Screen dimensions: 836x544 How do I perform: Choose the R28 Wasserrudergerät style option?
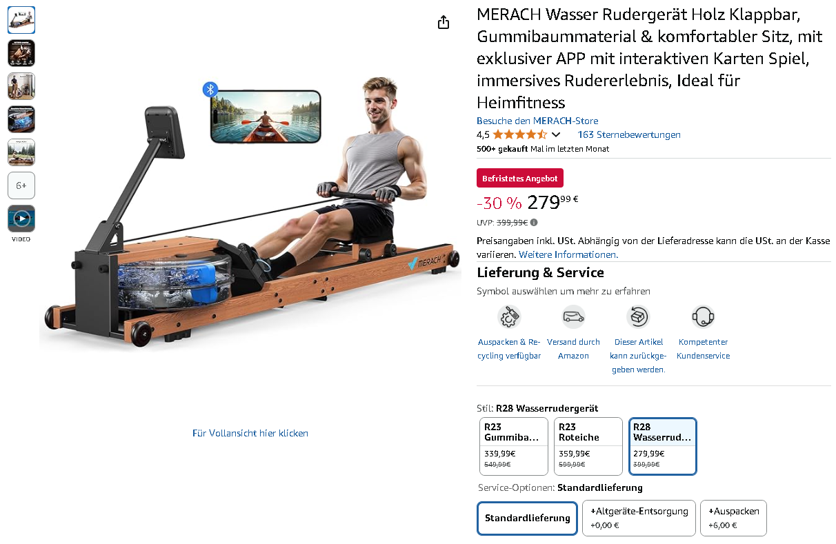click(x=662, y=446)
